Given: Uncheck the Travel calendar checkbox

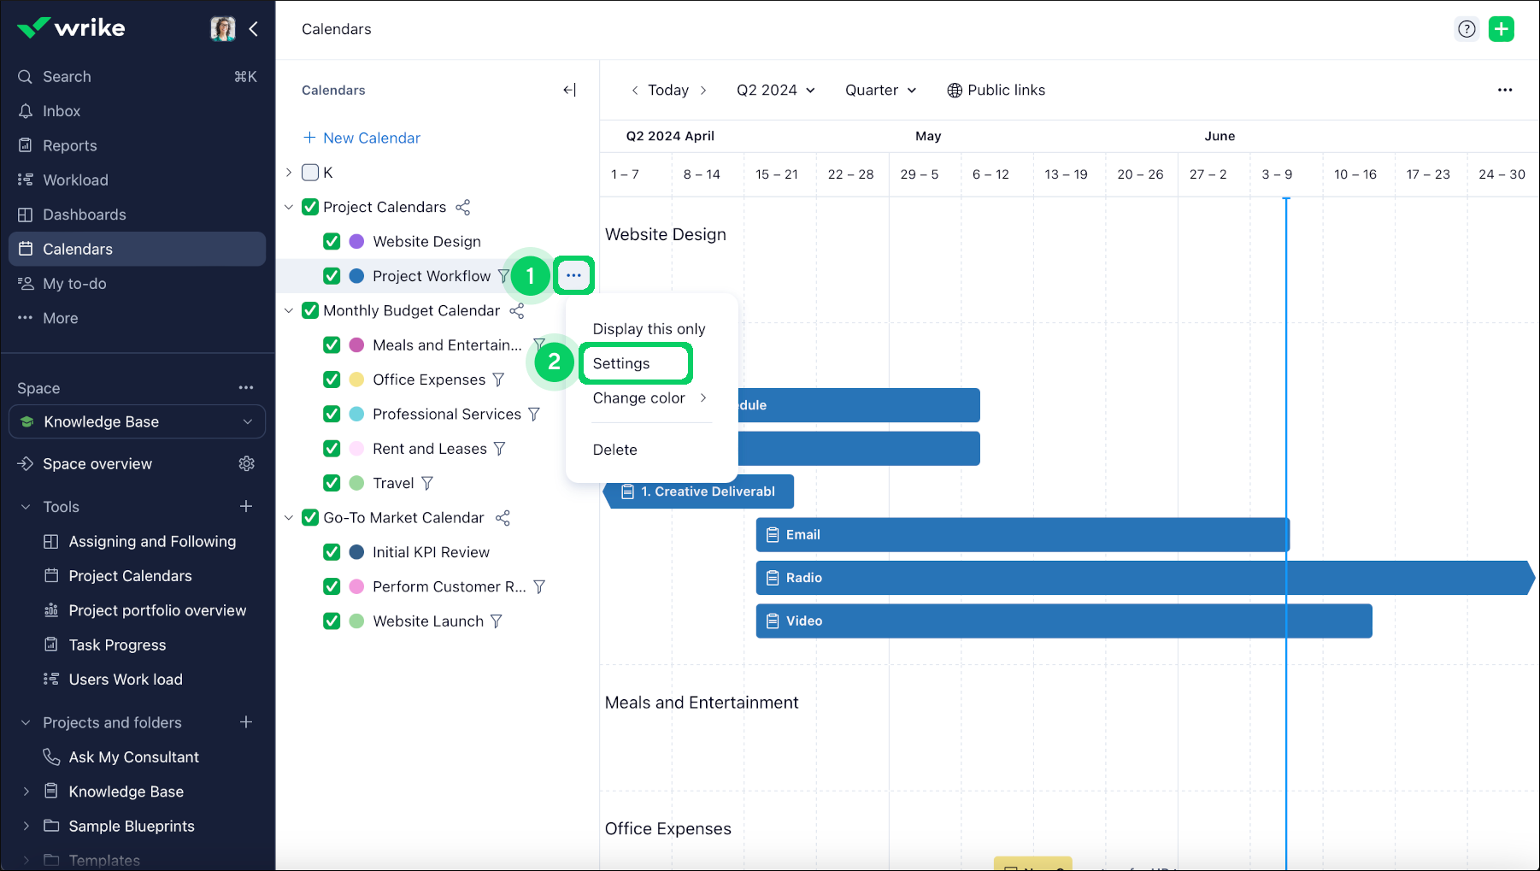Looking at the screenshot, I should (332, 483).
